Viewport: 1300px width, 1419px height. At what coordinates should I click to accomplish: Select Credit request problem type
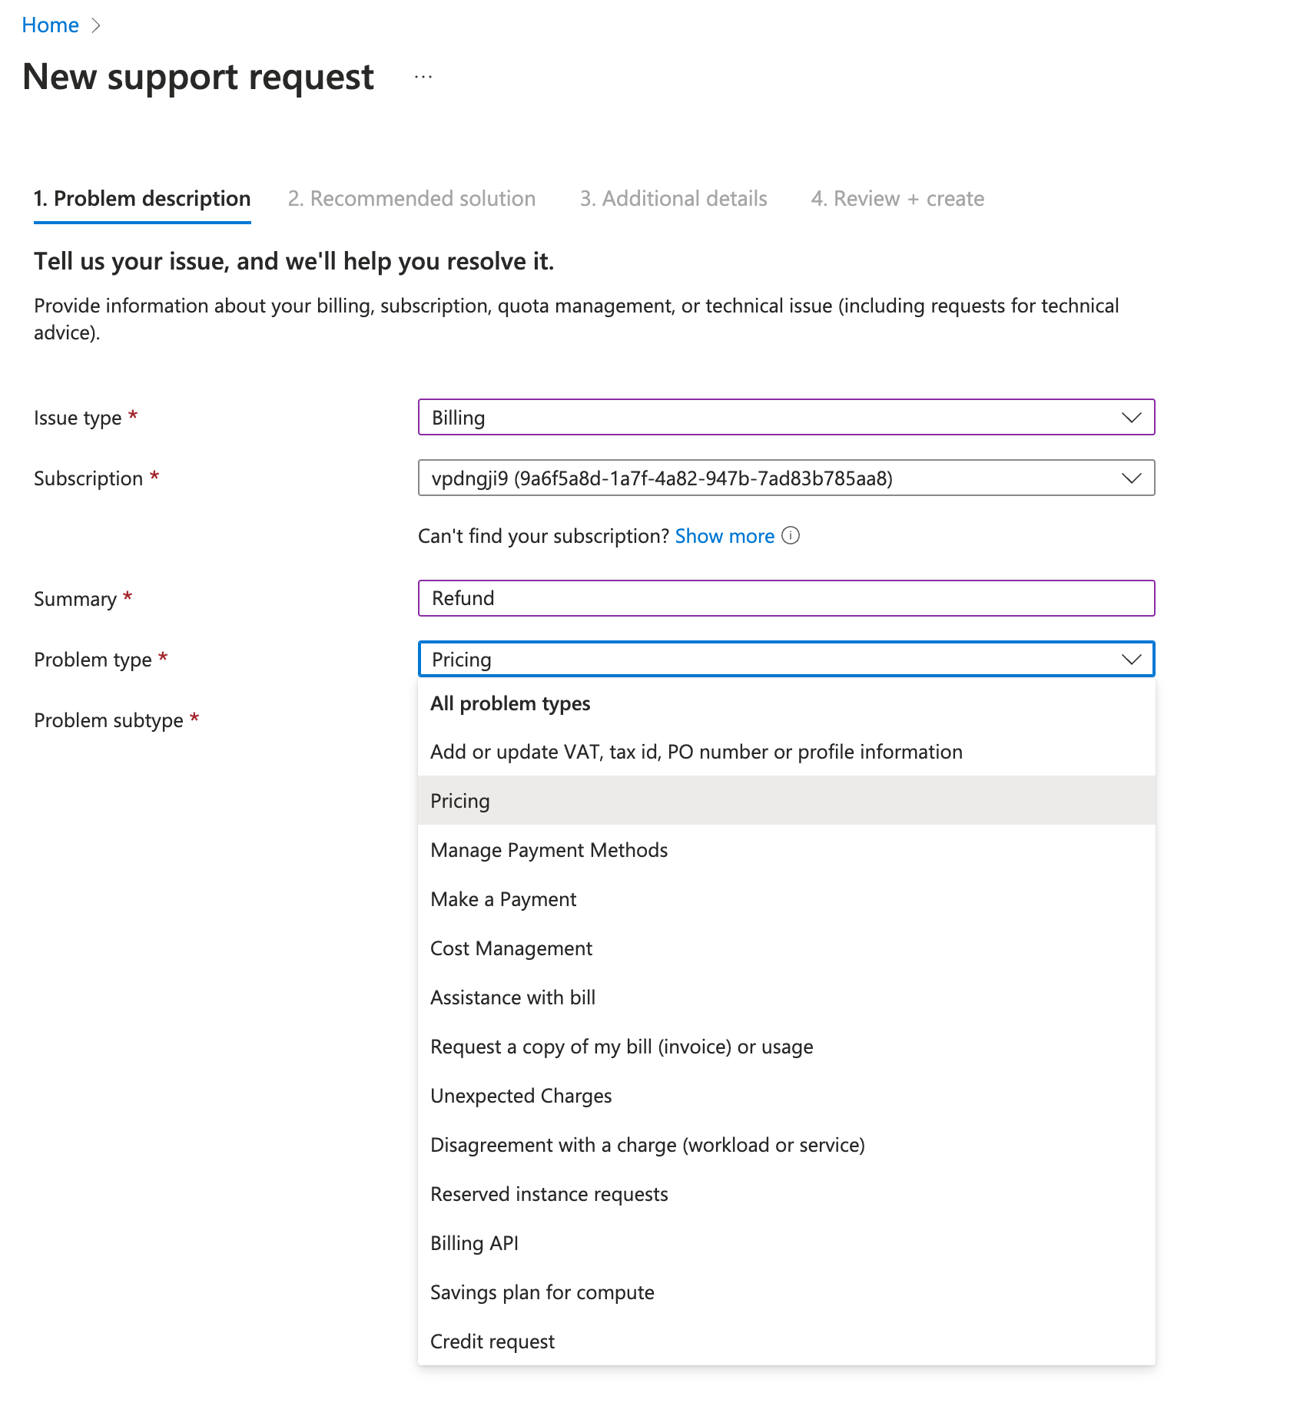[786, 1341]
